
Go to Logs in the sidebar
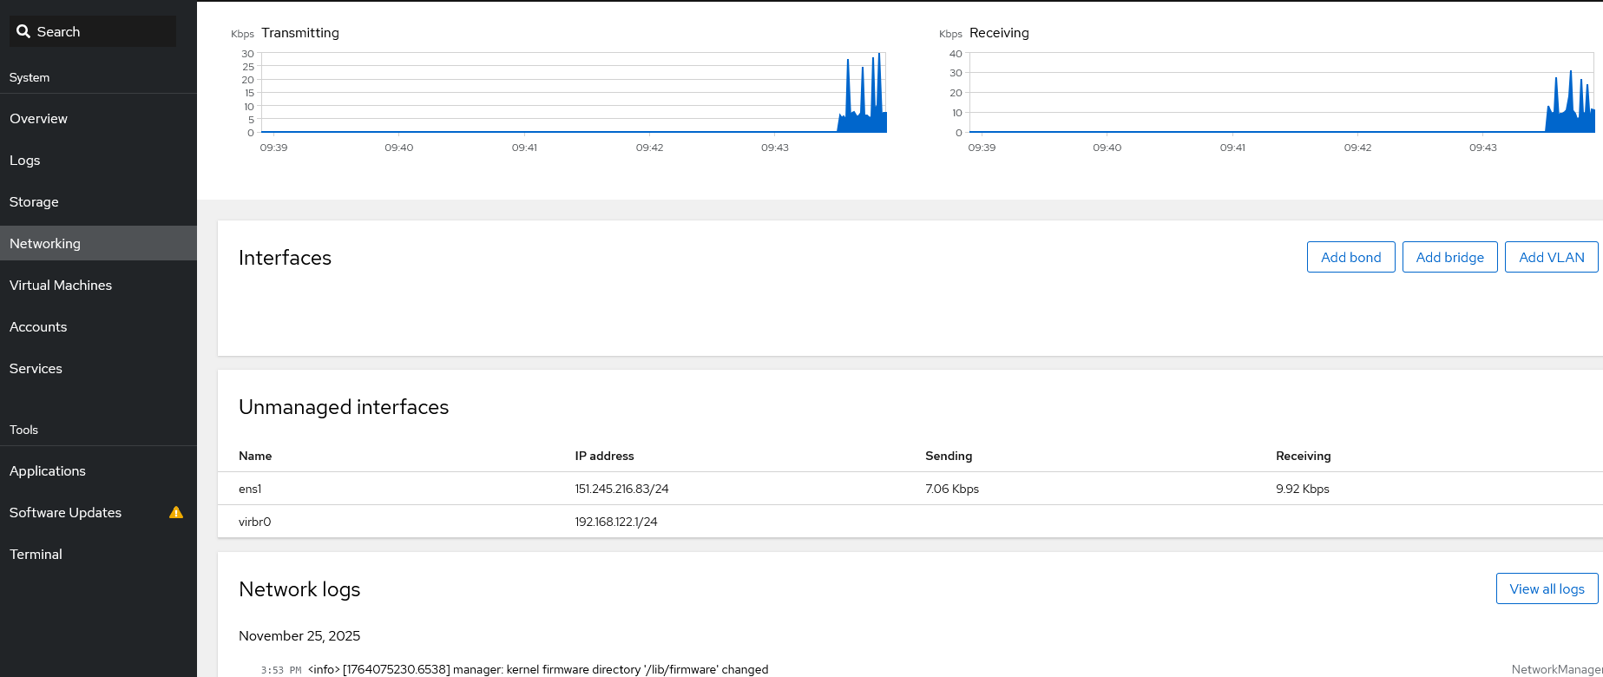click(25, 161)
